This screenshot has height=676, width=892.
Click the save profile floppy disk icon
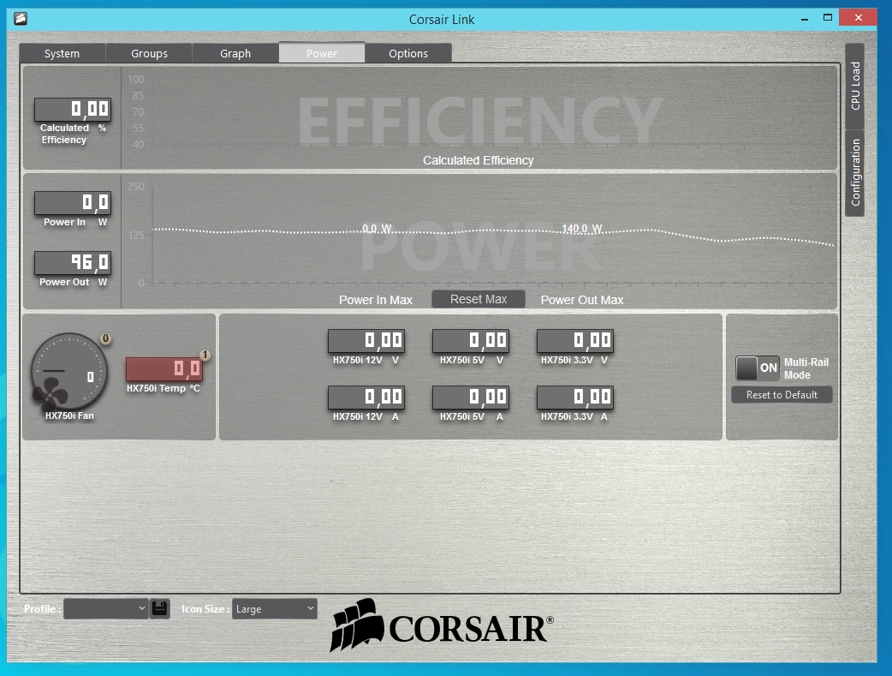pos(160,609)
